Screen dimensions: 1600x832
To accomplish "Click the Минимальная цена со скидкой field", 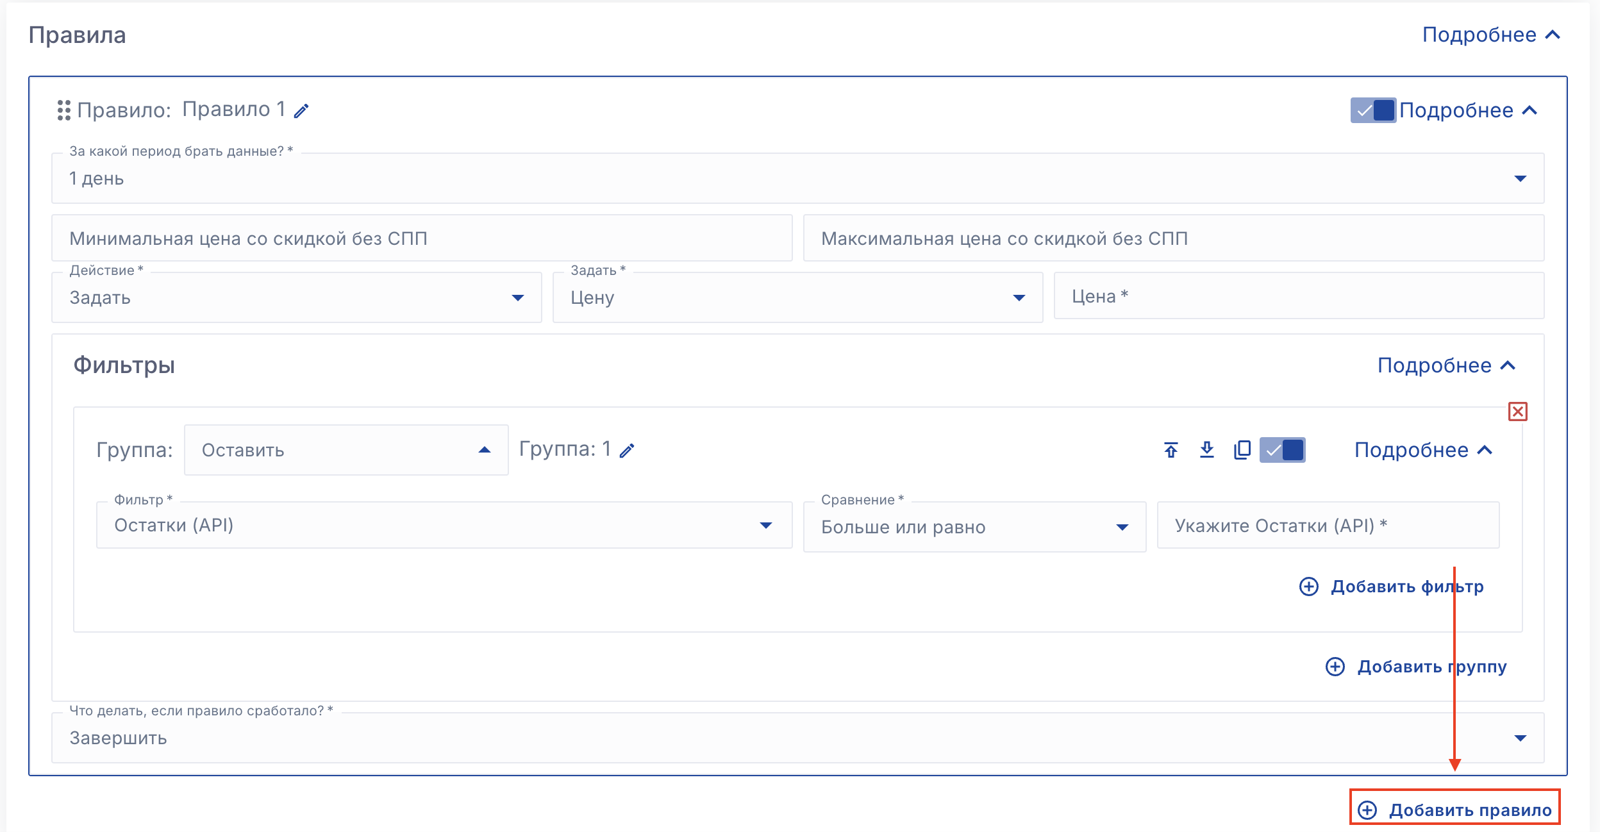I will 422,238.
